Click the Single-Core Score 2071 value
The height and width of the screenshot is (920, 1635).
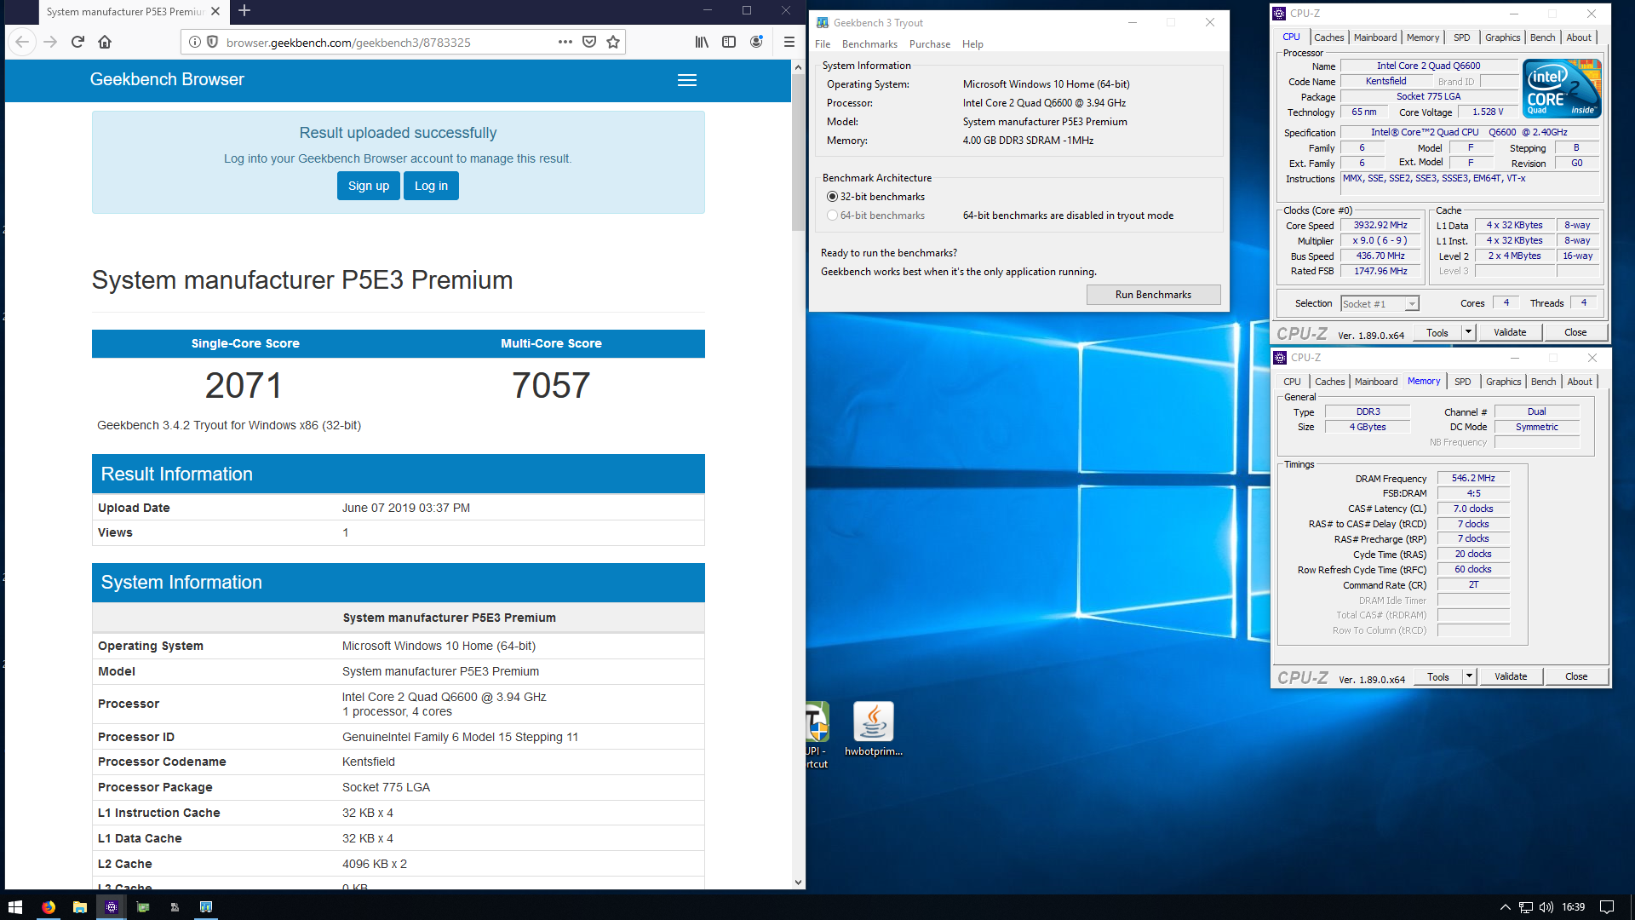(x=244, y=386)
